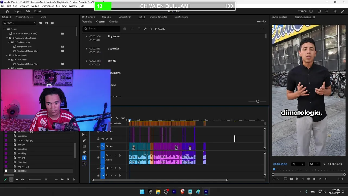The height and width of the screenshot is (196, 348).
Task: Switch to the Transcript tab
Action: click(87, 22)
